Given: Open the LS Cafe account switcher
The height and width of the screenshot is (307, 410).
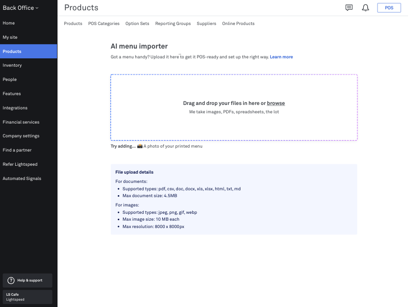Looking at the screenshot, I should 28,297.
